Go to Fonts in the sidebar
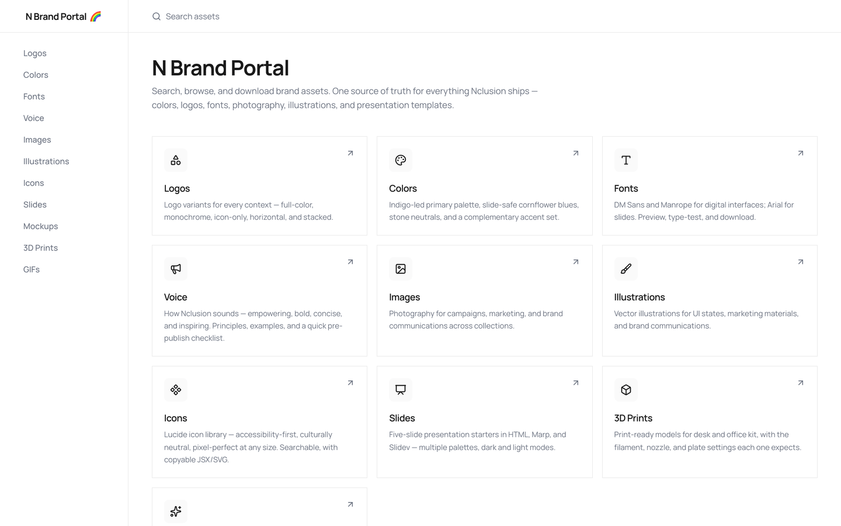 [x=34, y=96]
